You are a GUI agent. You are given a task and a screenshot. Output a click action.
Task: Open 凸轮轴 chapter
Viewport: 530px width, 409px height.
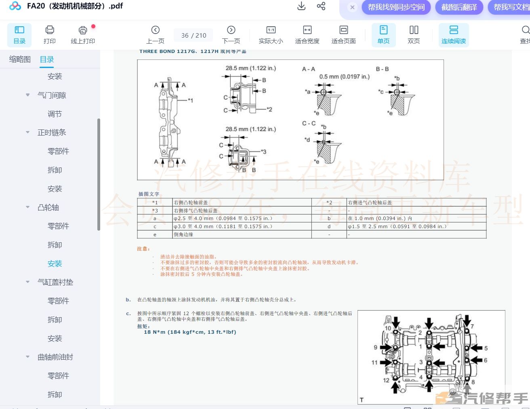click(x=48, y=207)
